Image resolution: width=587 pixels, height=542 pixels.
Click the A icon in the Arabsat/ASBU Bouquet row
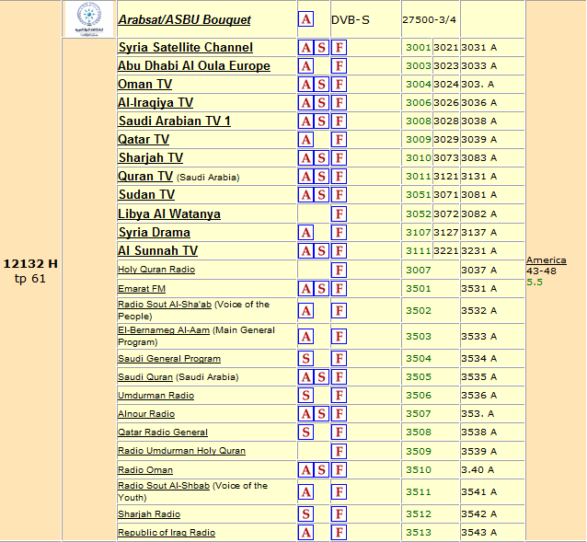coord(305,19)
